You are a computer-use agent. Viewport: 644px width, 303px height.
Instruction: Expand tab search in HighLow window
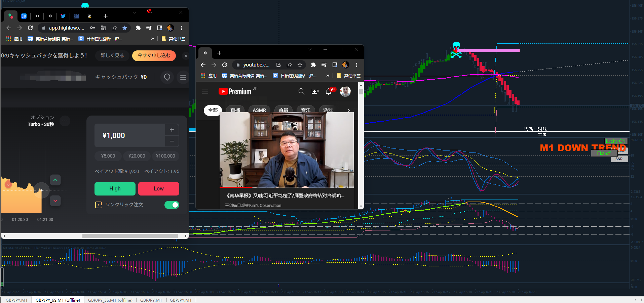[x=135, y=12]
